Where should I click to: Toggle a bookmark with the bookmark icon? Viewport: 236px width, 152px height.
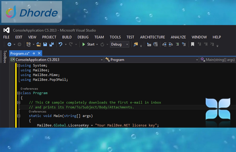[x=193, y=44]
